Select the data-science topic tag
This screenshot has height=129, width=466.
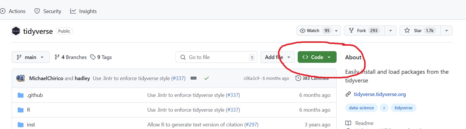coord(362,108)
